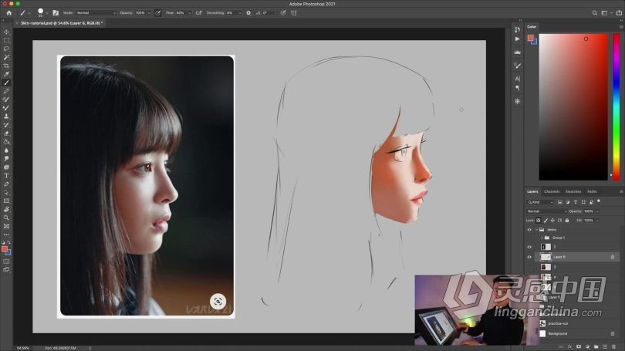625x351 pixels.
Task: Click the layer 3 thumbnail
Action: pyautogui.click(x=546, y=267)
